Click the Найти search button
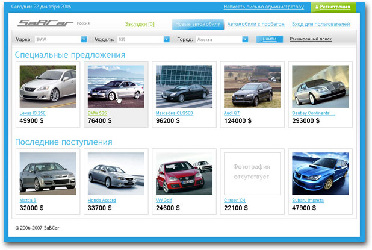372x250 pixels. click(x=269, y=39)
